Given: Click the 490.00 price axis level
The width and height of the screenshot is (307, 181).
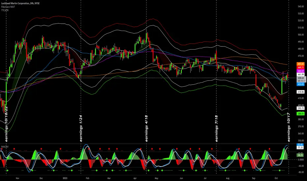Looking at the screenshot, I should [x=301, y=42].
